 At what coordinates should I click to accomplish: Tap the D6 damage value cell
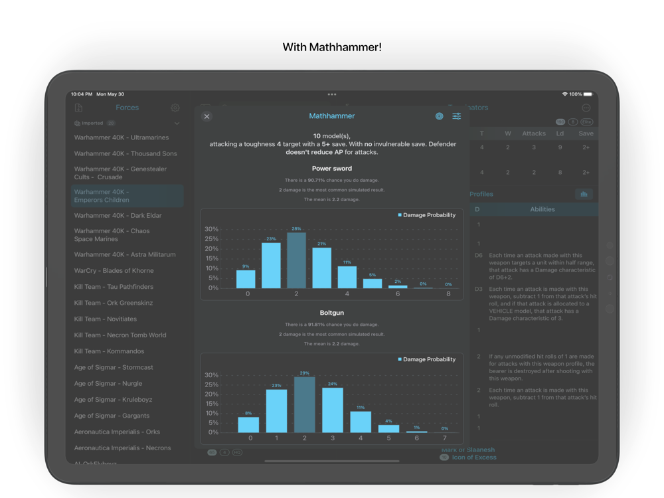pyautogui.click(x=479, y=256)
